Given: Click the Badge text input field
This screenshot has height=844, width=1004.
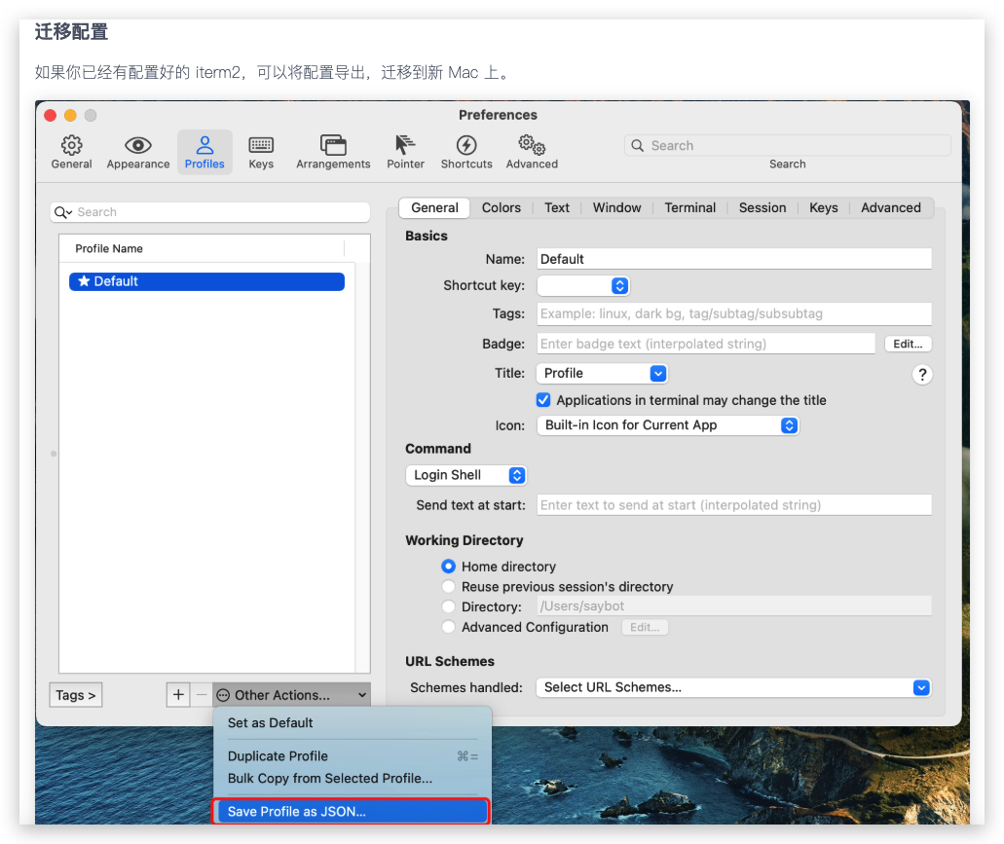Looking at the screenshot, I should click(x=706, y=344).
